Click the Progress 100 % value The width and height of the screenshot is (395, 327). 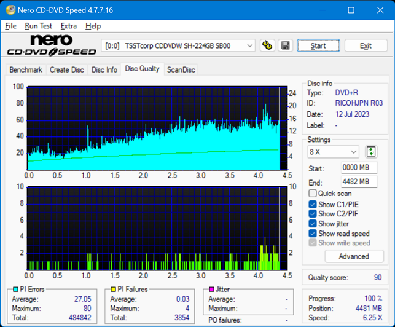373,299
